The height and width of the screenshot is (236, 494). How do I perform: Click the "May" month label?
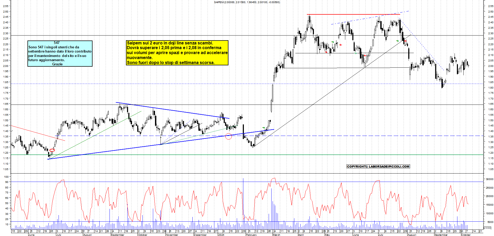click(x=327, y=235)
